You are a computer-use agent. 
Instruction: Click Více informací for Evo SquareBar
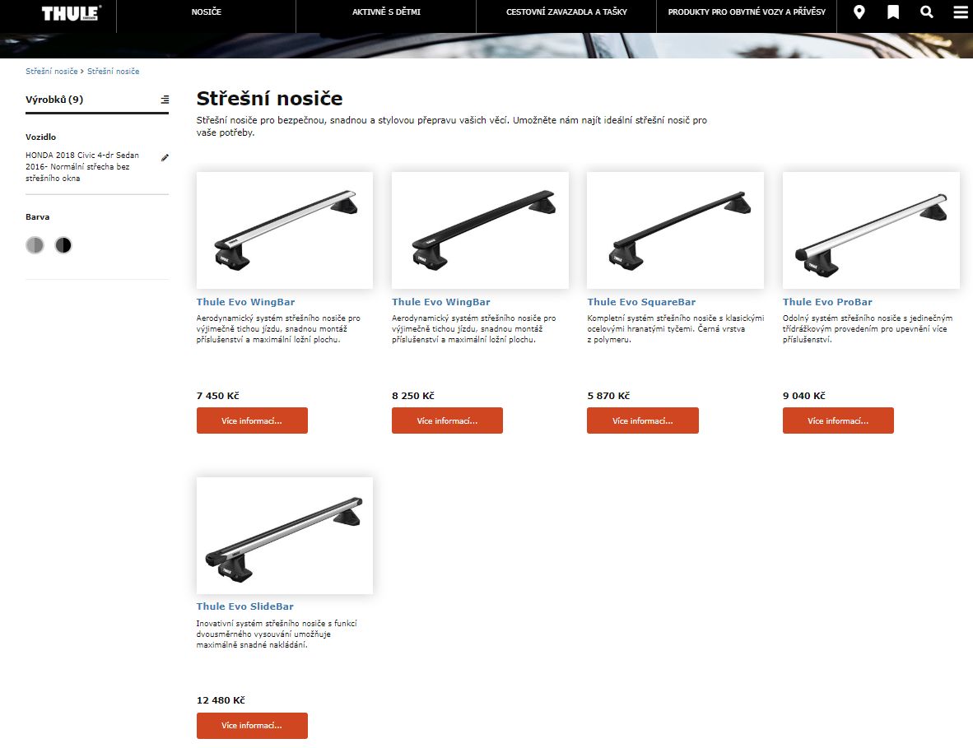[642, 420]
